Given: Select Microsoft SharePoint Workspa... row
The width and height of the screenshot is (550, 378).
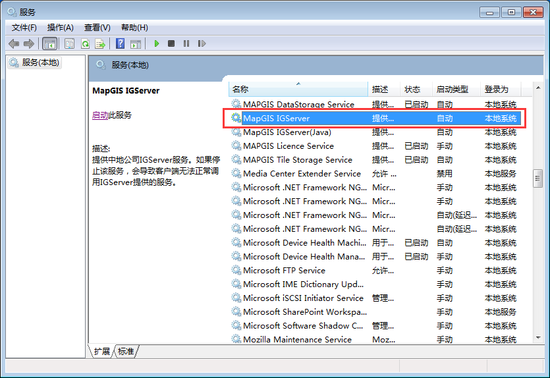Looking at the screenshot, I should pyautogui.click(x=375, y=312).
